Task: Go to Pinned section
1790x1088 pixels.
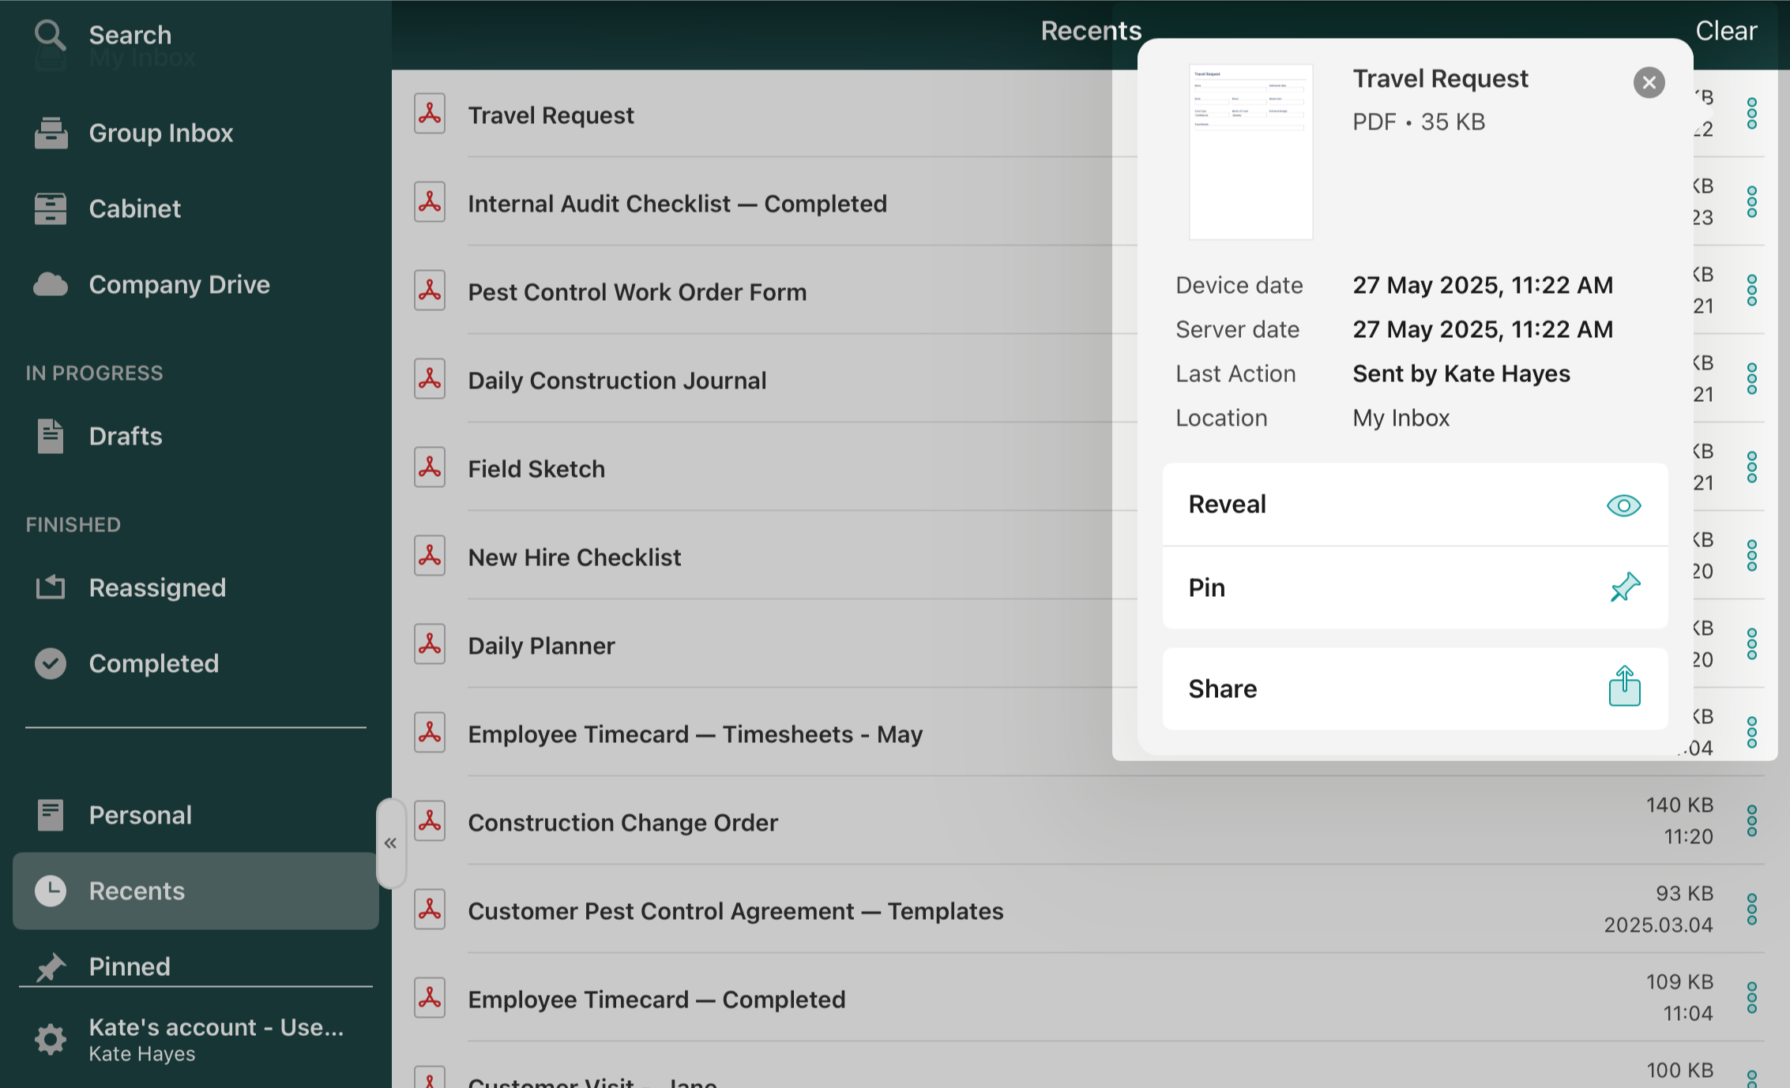Action: (x=129, y=966)
